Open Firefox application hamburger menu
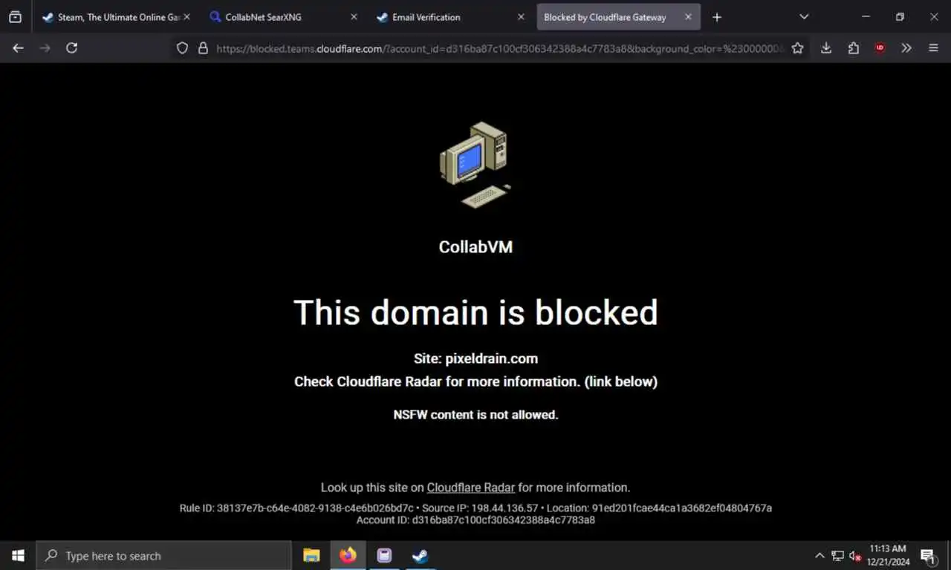 click(933, 48)
